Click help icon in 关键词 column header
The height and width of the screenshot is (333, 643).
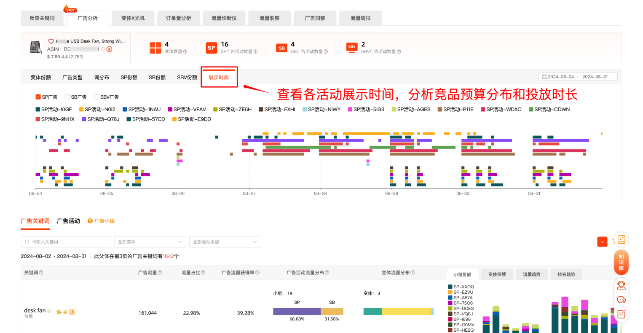(x=41, y=273)
